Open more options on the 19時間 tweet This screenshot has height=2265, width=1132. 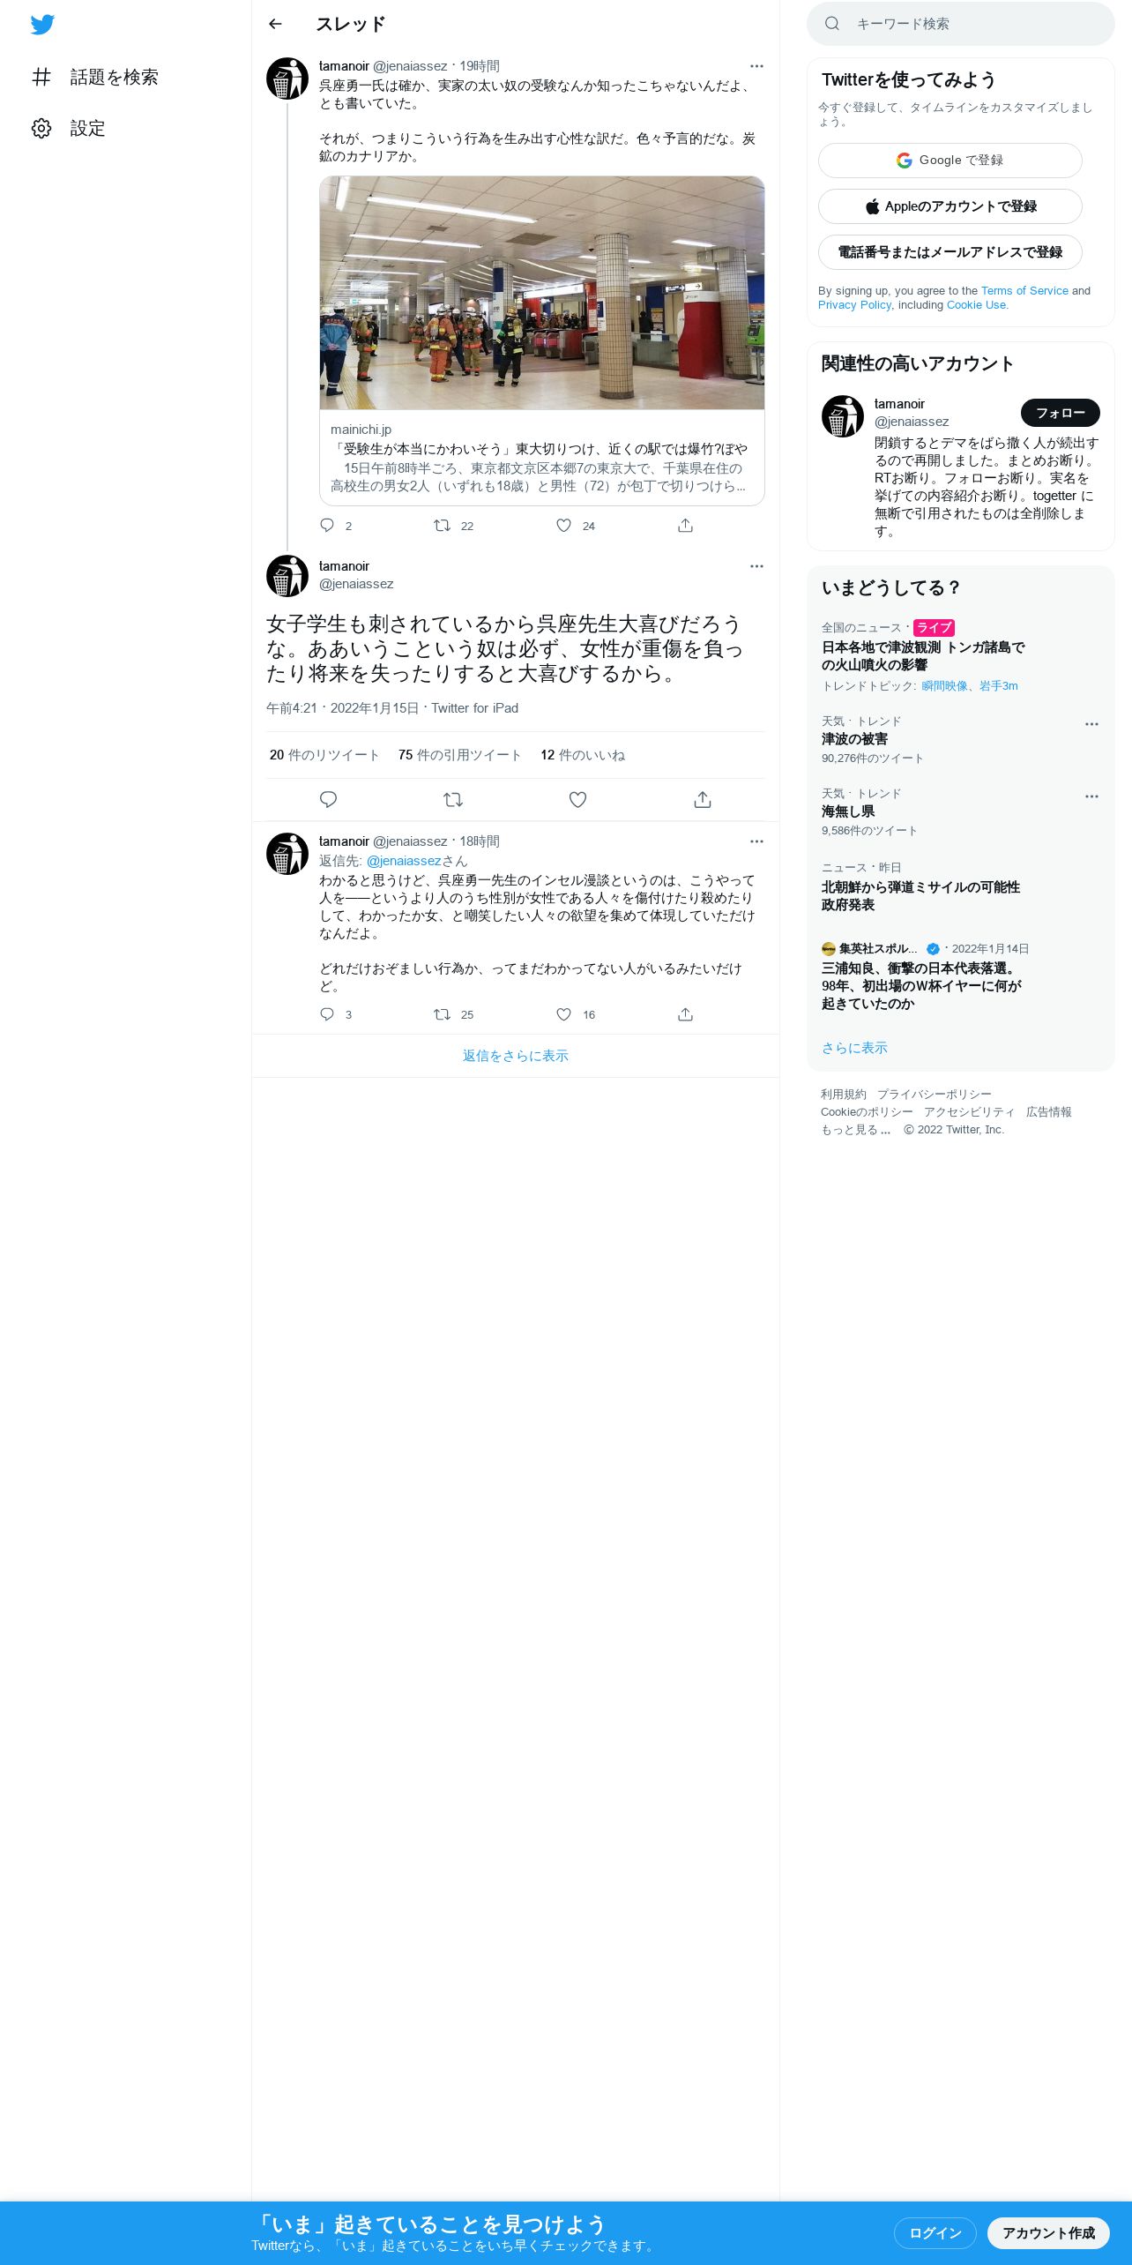click(756, 66)
